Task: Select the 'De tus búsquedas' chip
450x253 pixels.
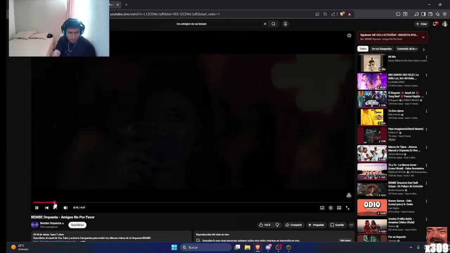Action: point(381,49)
